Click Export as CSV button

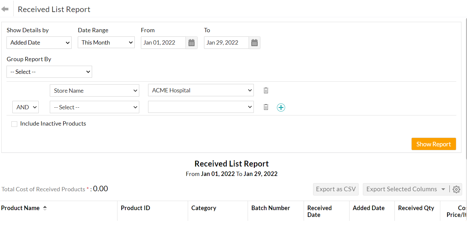coord(336,189)
